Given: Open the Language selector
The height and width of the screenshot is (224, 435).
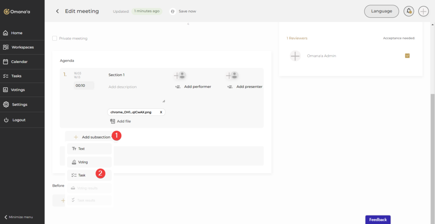Looking at the screenshot, I should coord(381,11).
